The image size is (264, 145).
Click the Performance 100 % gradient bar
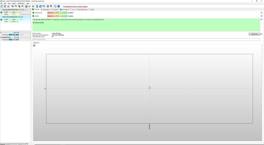coord(57,13)
